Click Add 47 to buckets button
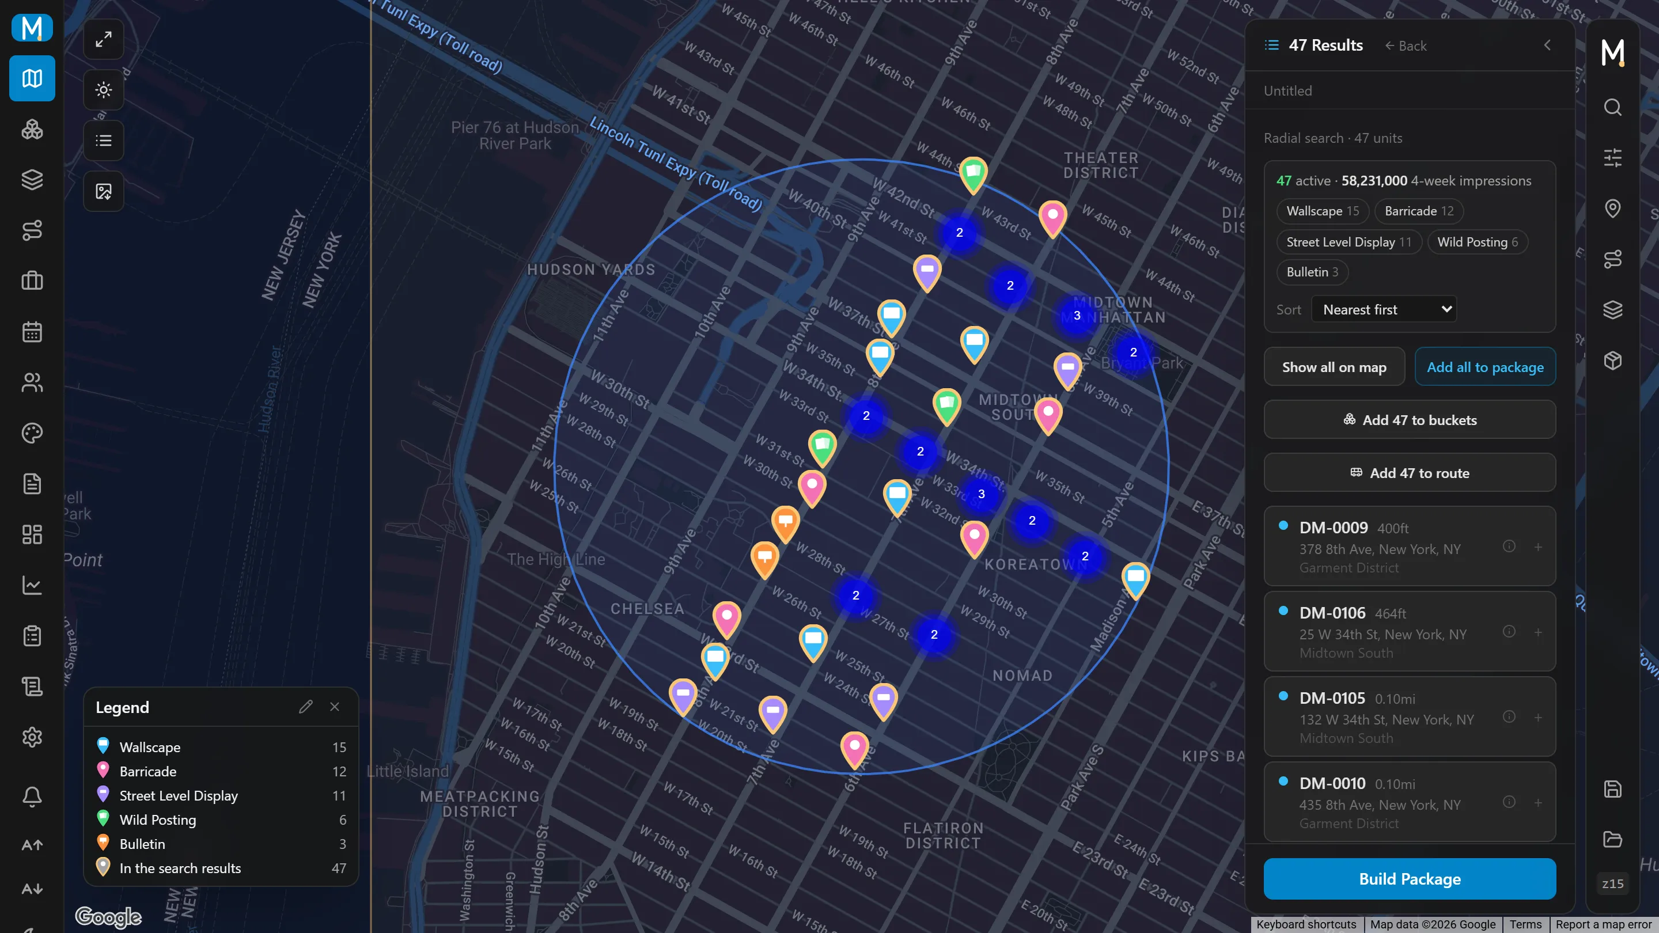Image resolution: width=1659 pixels, height=933 pixels. pyautogui.click(x=1410, y=420)
